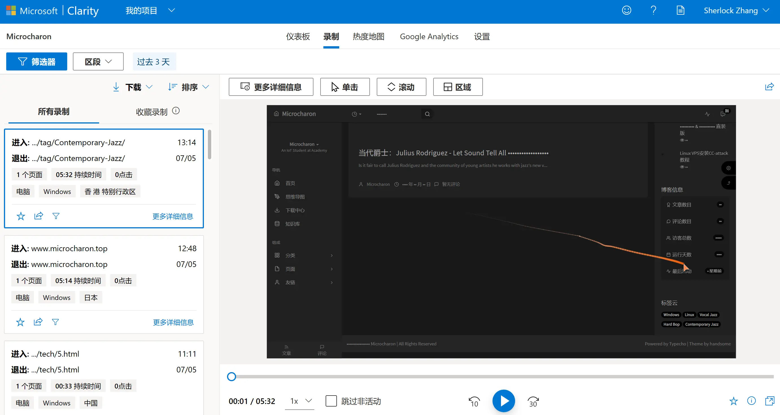This screenshot has height=415, width=780.
Task: Open the 设置 settings tab
Action: click(482, 37)
